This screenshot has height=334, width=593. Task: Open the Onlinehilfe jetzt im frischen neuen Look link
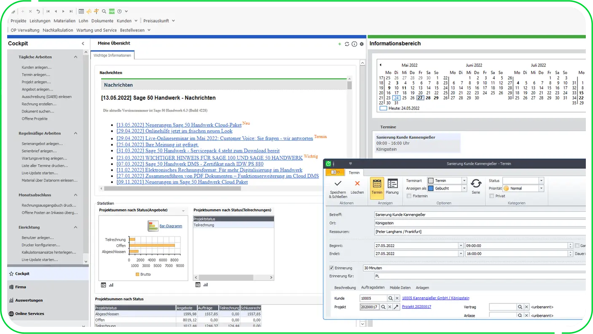[x=174, y=131]
